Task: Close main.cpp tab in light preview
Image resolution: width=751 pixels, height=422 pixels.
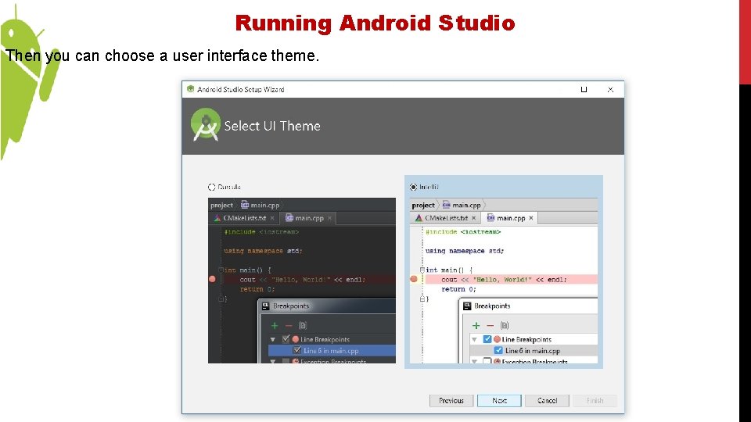Action: (x=530, y=218)
